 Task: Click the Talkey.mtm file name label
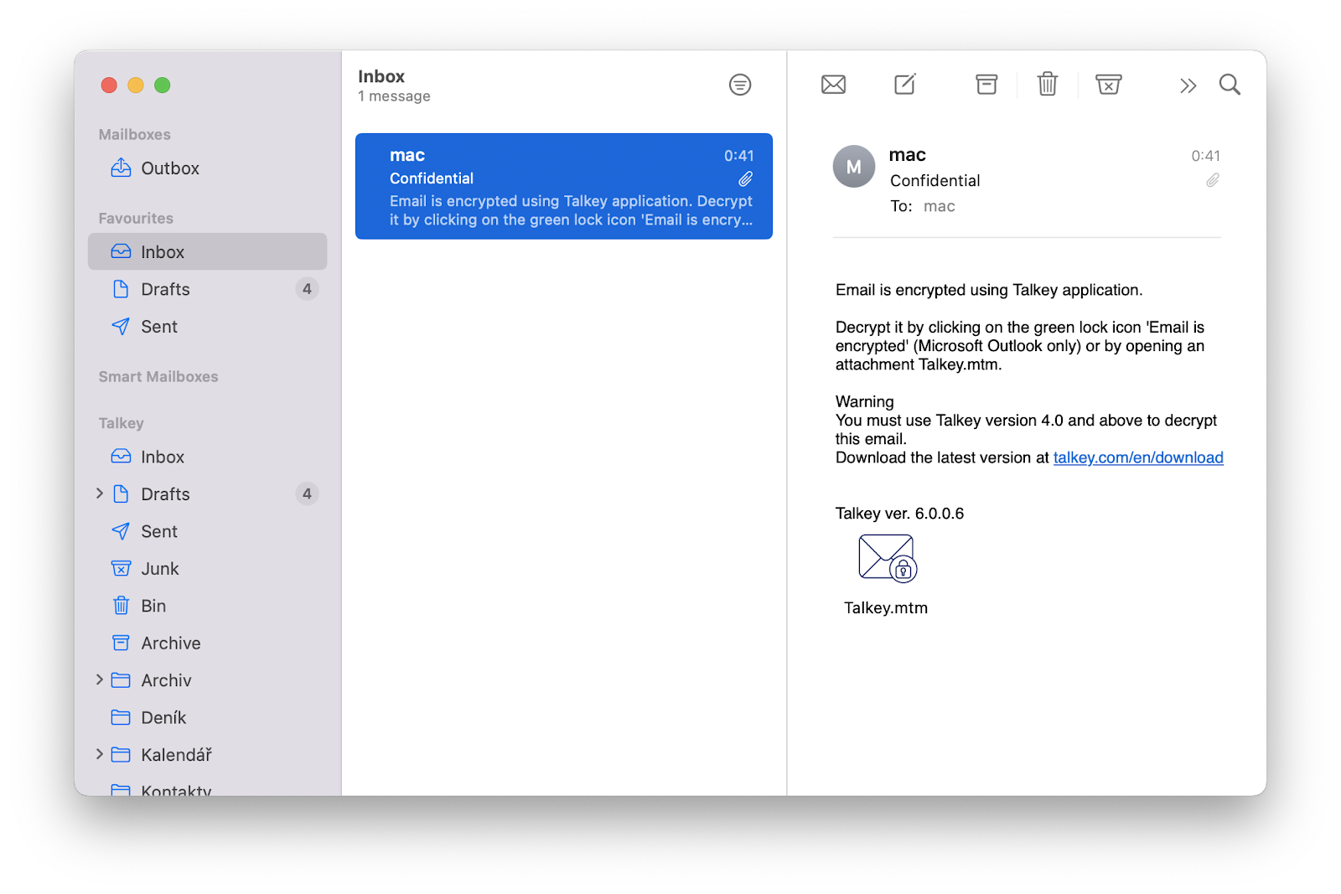[x=886, y=608]
